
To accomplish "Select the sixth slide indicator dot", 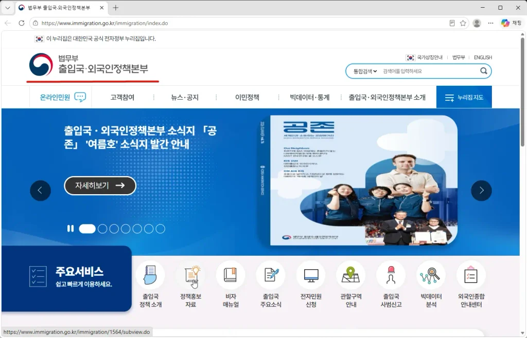I will tap(149, 229).
